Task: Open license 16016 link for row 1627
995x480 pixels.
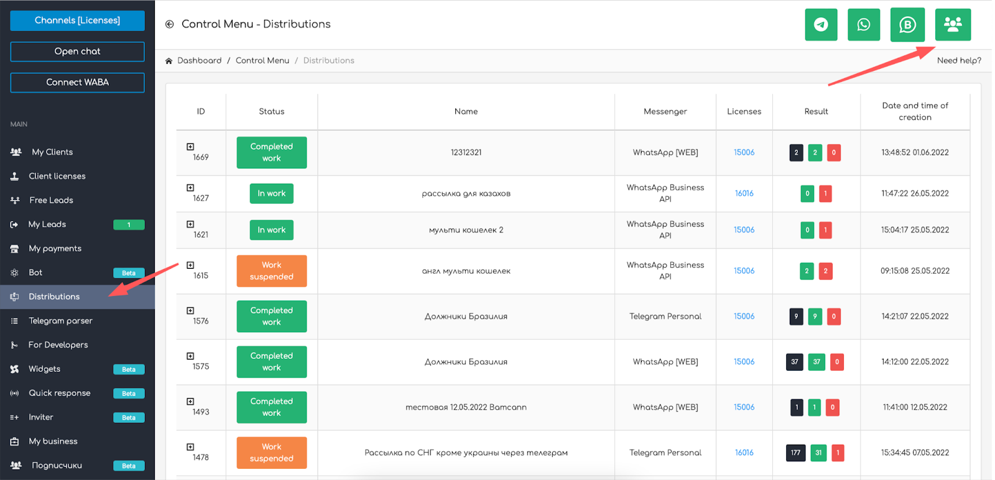Action: tap(744, 194)
